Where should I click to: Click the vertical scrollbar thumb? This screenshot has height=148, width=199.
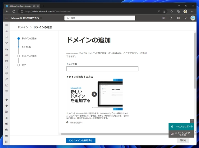[195, 61]
